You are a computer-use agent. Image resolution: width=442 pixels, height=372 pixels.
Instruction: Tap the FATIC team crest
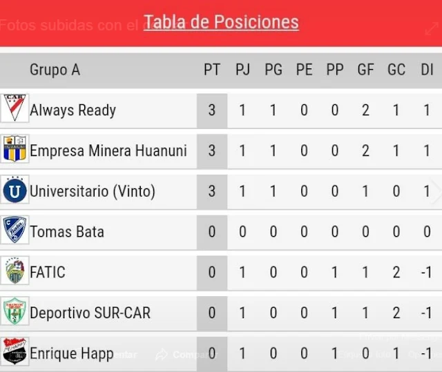pyautogui.click(x=15, y=271)
